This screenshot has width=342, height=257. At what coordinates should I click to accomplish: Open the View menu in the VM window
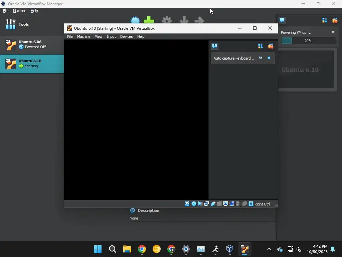pyautogui.click(x=99, y=36)
